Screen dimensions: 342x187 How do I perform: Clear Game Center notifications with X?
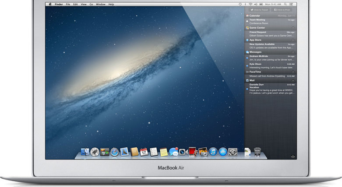tap(293, 28)
